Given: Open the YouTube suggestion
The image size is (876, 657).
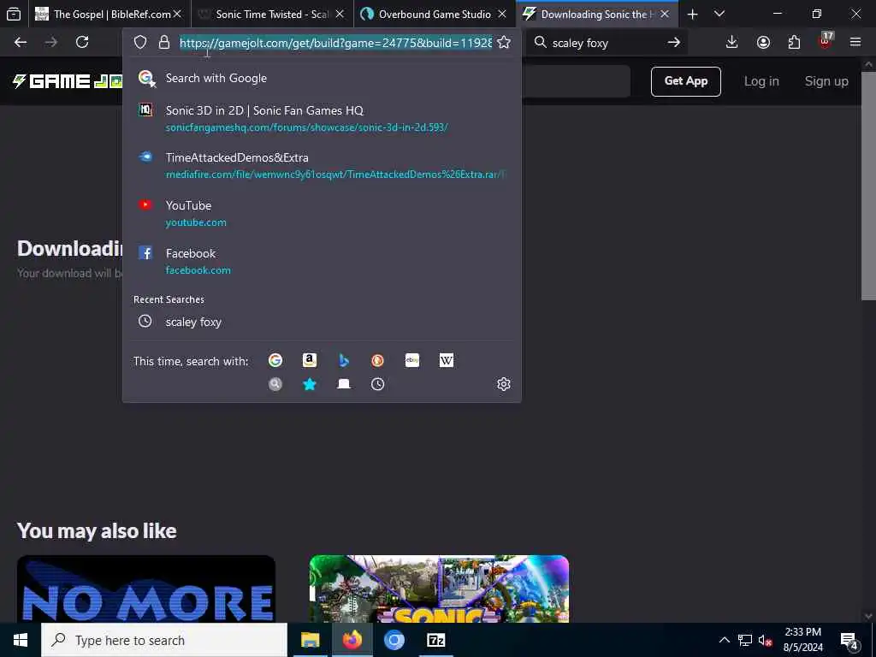Looking at the screenshot, I should pyautogui.click(x=322, y=213).
